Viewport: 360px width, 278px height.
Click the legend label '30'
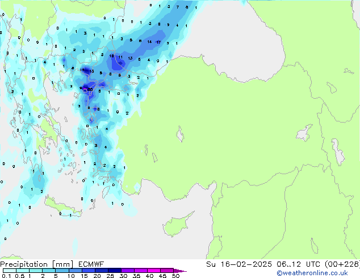pyautogui.click(x=123, y=276)
